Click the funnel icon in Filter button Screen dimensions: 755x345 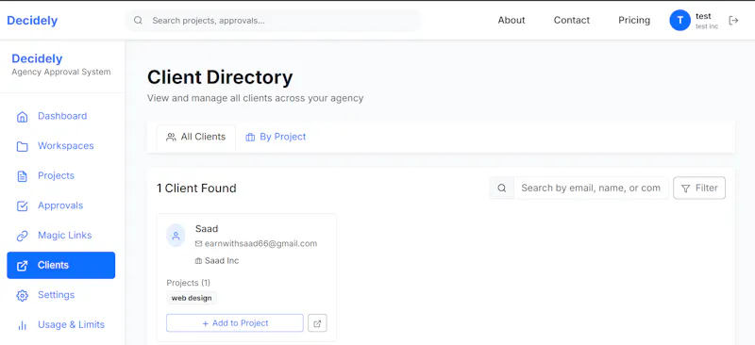tap(686, 189)
